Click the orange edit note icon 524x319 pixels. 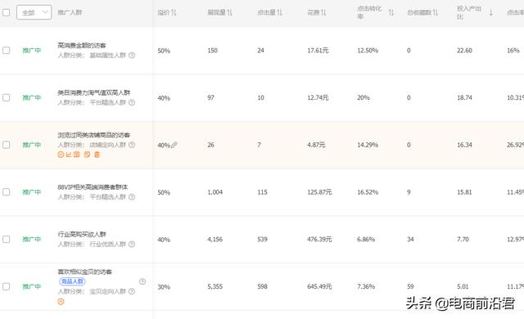click(x=88, y=155)
